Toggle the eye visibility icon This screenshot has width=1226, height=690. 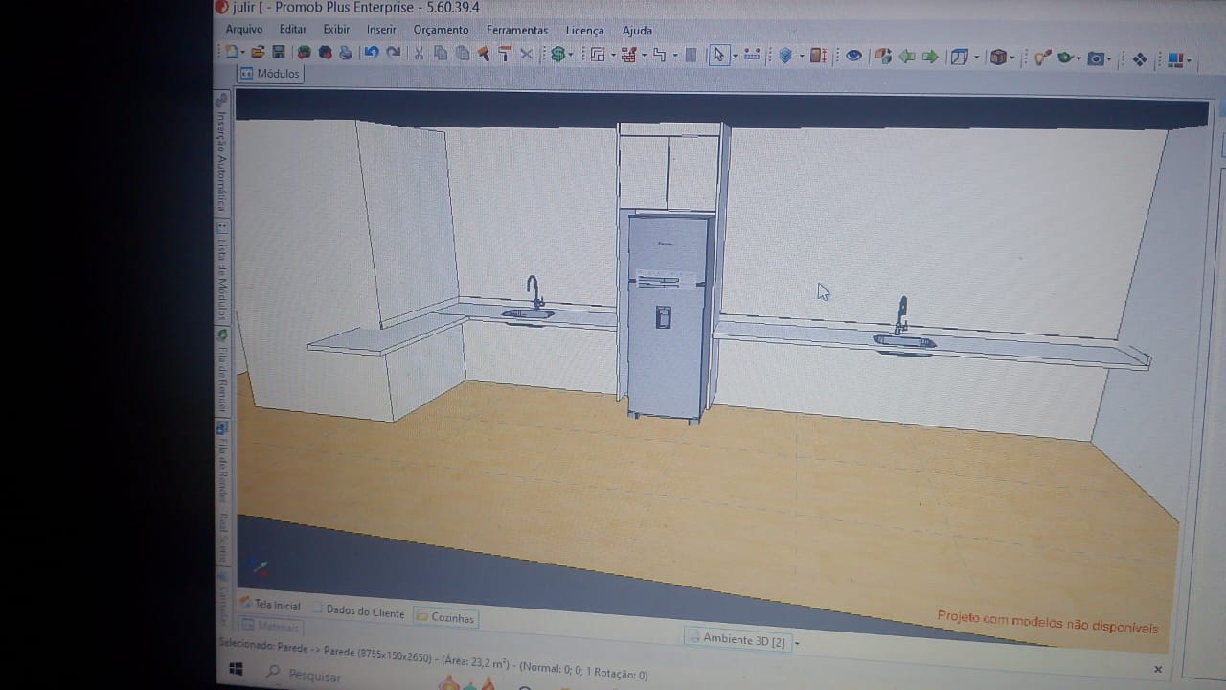click(x=853, y=56)
